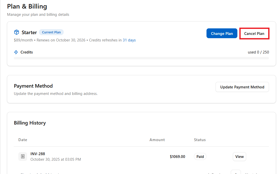Click the Starter plan name
The height and width of the screenshot is (174, 277).
pyautogui.click(x=29, y=33)
